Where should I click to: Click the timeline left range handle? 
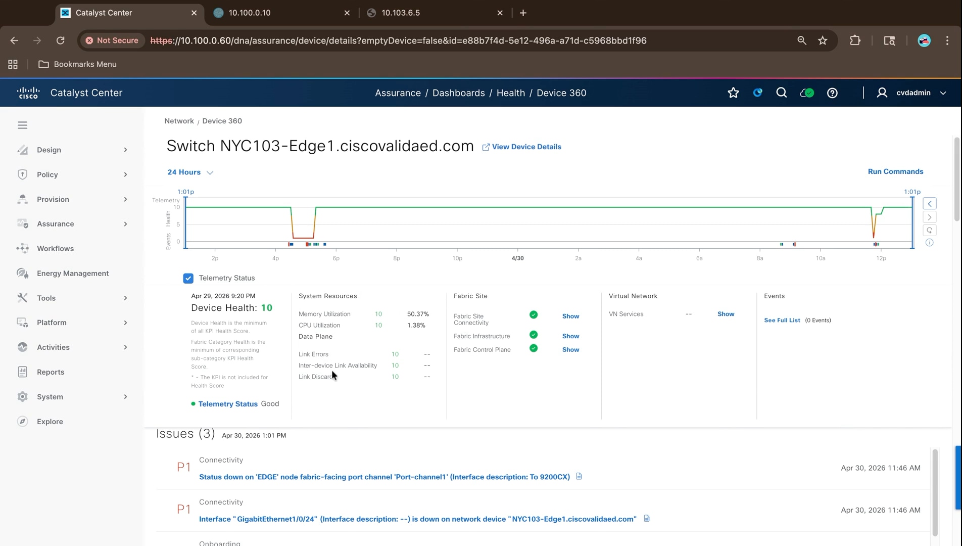pos(185,222)
